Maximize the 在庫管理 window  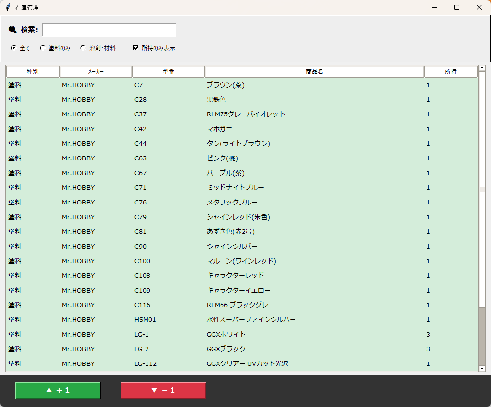pyautogui.click(x=457, y=8)
